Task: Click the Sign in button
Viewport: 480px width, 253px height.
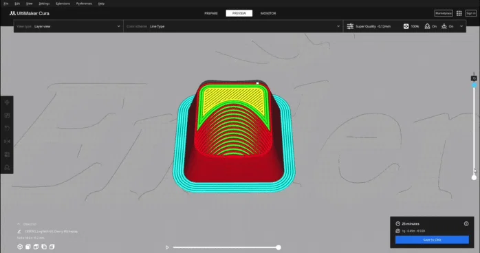Action: coord(471,14)
